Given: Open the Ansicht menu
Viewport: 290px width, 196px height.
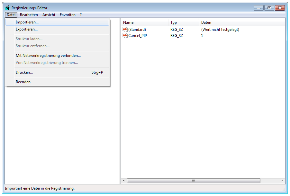Looking at the screenshot, I should pyautogui.click(x=49, y=15).
